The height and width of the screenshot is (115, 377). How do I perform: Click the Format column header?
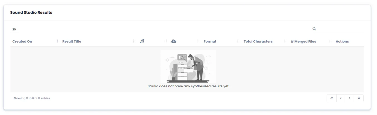click(210, 41)
